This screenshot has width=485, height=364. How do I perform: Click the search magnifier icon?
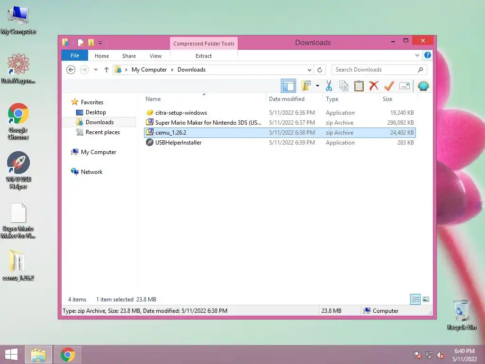click(x=421, y=70)
